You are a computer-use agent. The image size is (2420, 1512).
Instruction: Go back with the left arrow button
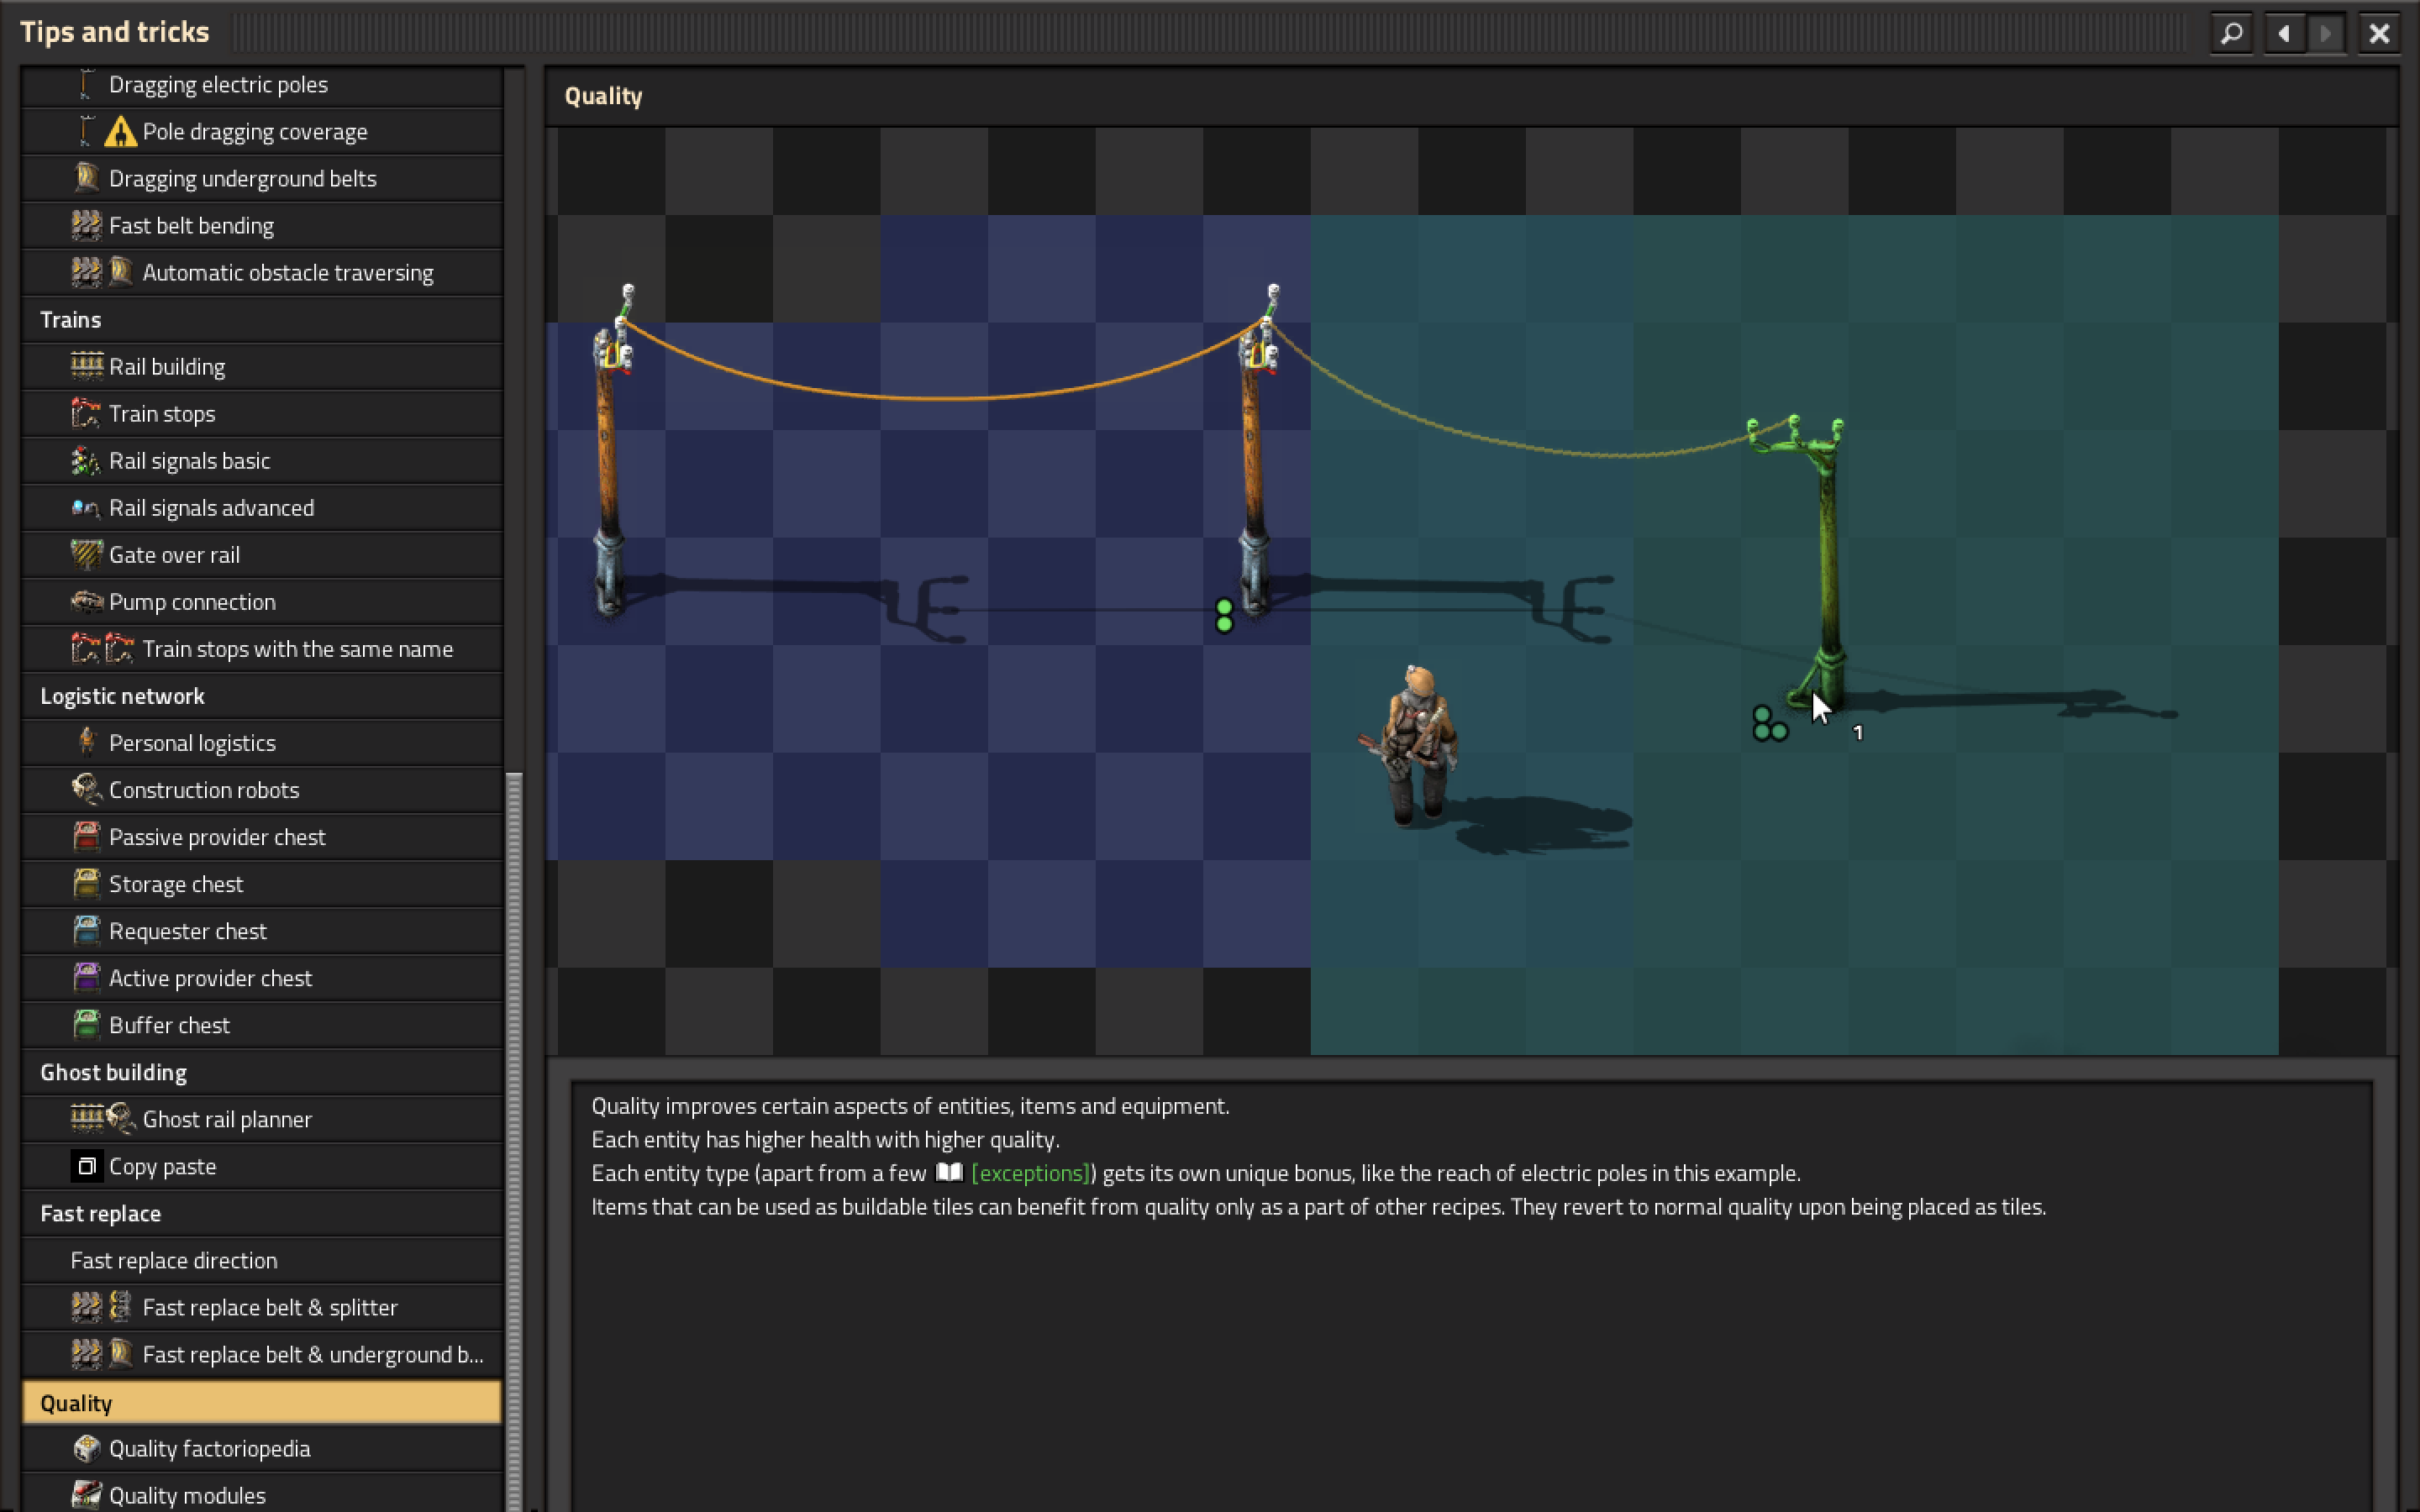click(x=2284, y=33)
